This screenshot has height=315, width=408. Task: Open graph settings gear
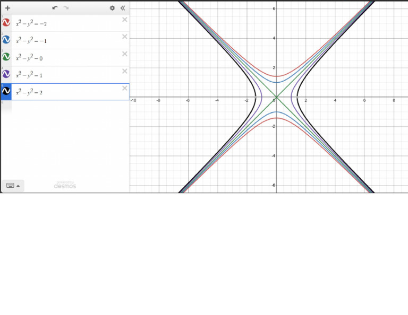tap(112, 8)
